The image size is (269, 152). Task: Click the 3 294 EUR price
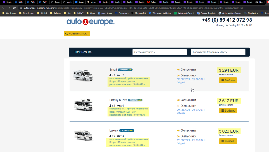tap(229, 70)
